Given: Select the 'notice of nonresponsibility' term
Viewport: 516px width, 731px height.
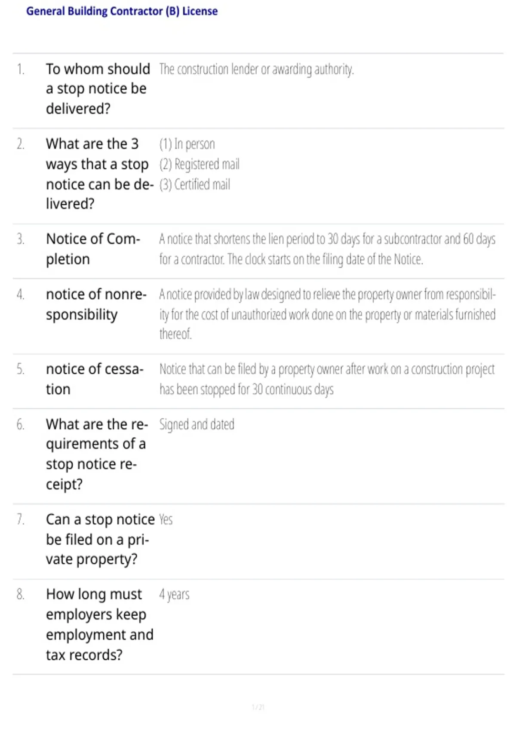Looking at the screenshot, I should pos(96,304).
